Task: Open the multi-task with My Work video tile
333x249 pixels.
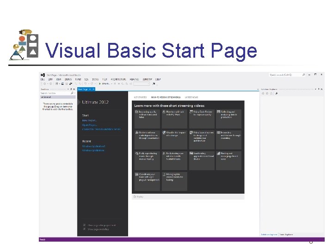Action: tap(174, 119)
